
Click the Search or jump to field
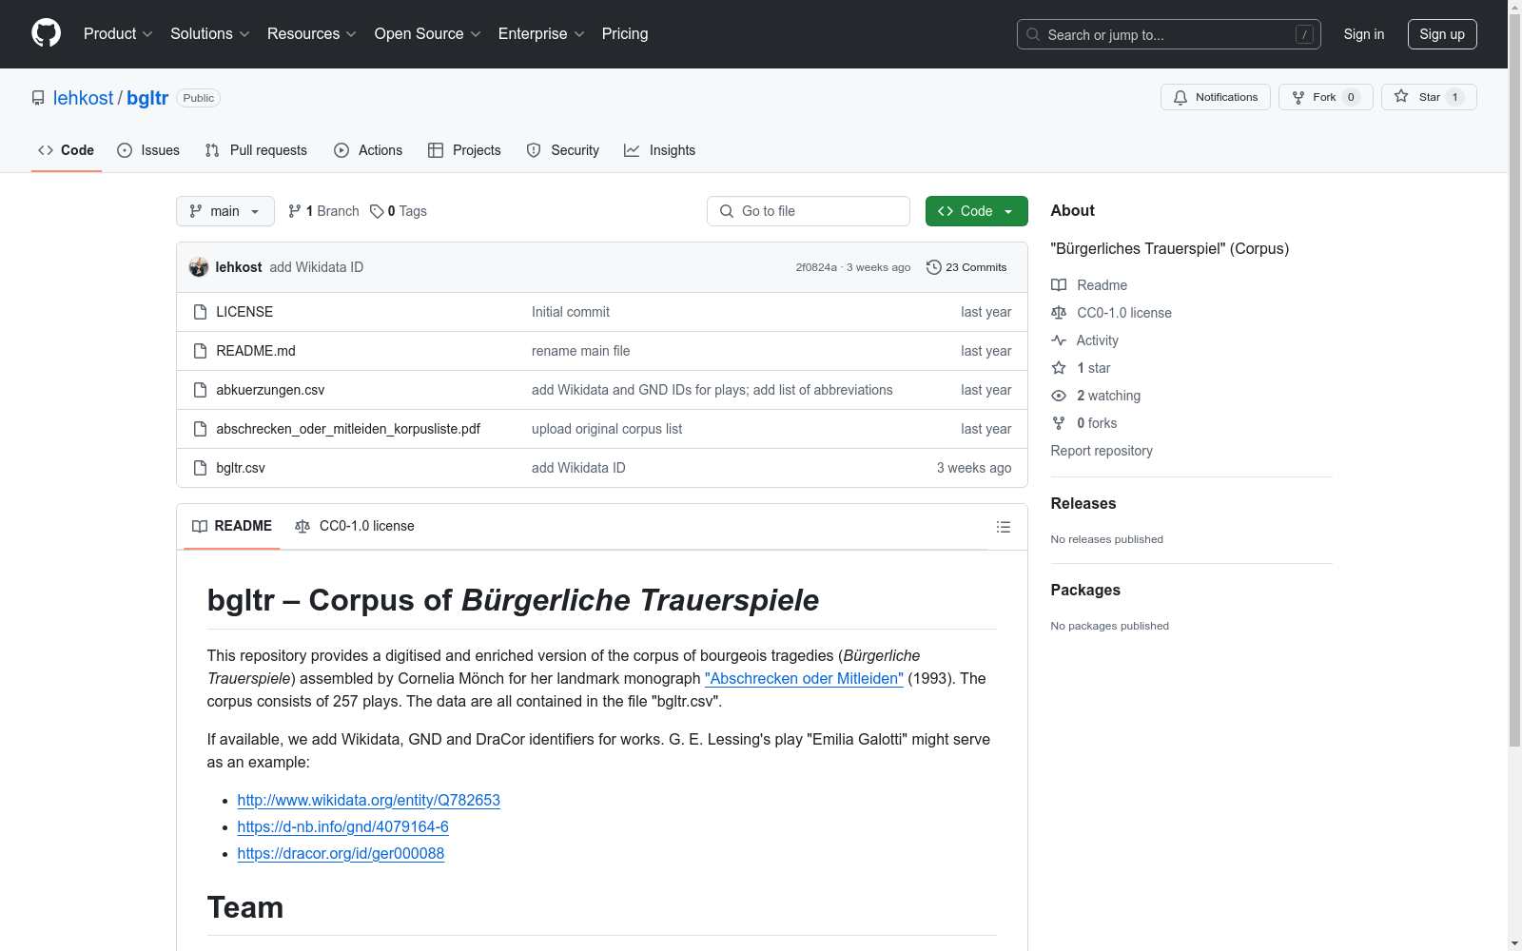tap(1169, 34)
